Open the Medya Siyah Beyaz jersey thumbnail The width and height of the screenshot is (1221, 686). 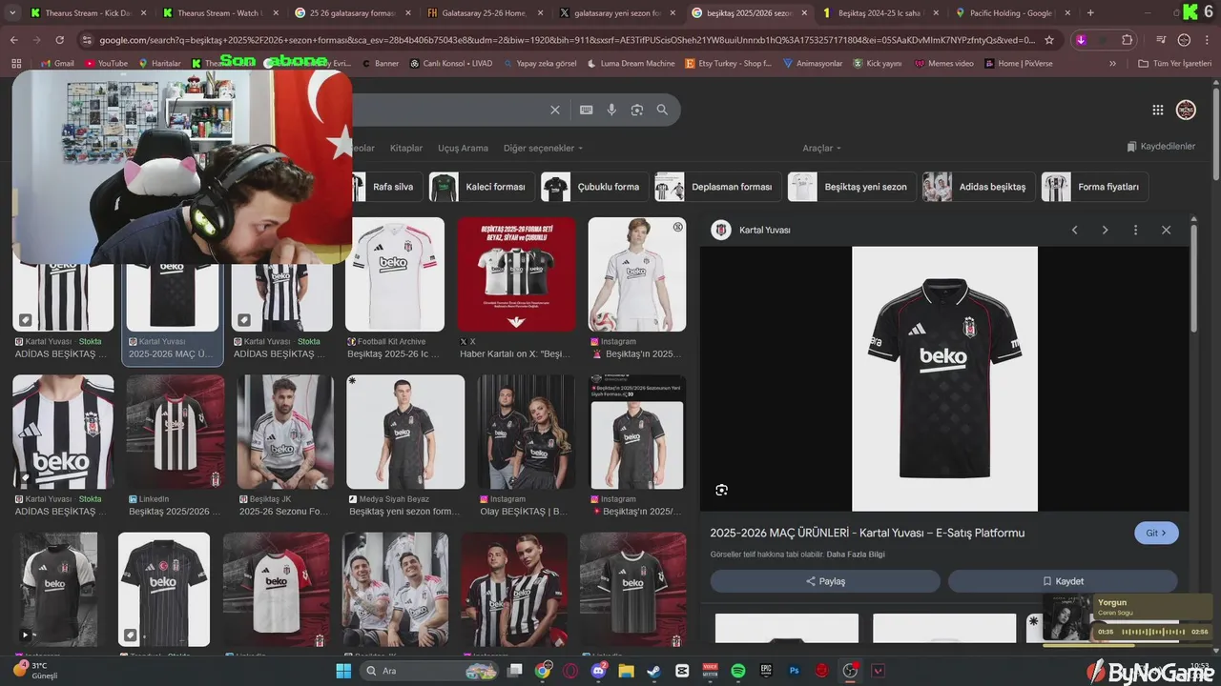coord(405,432)
